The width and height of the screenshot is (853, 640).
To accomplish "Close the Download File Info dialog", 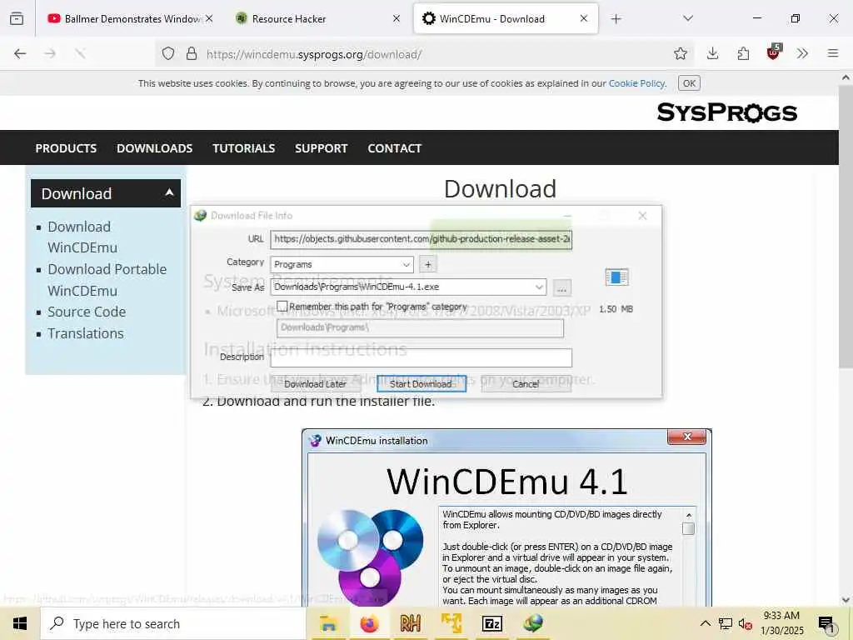I will [642, 216].
